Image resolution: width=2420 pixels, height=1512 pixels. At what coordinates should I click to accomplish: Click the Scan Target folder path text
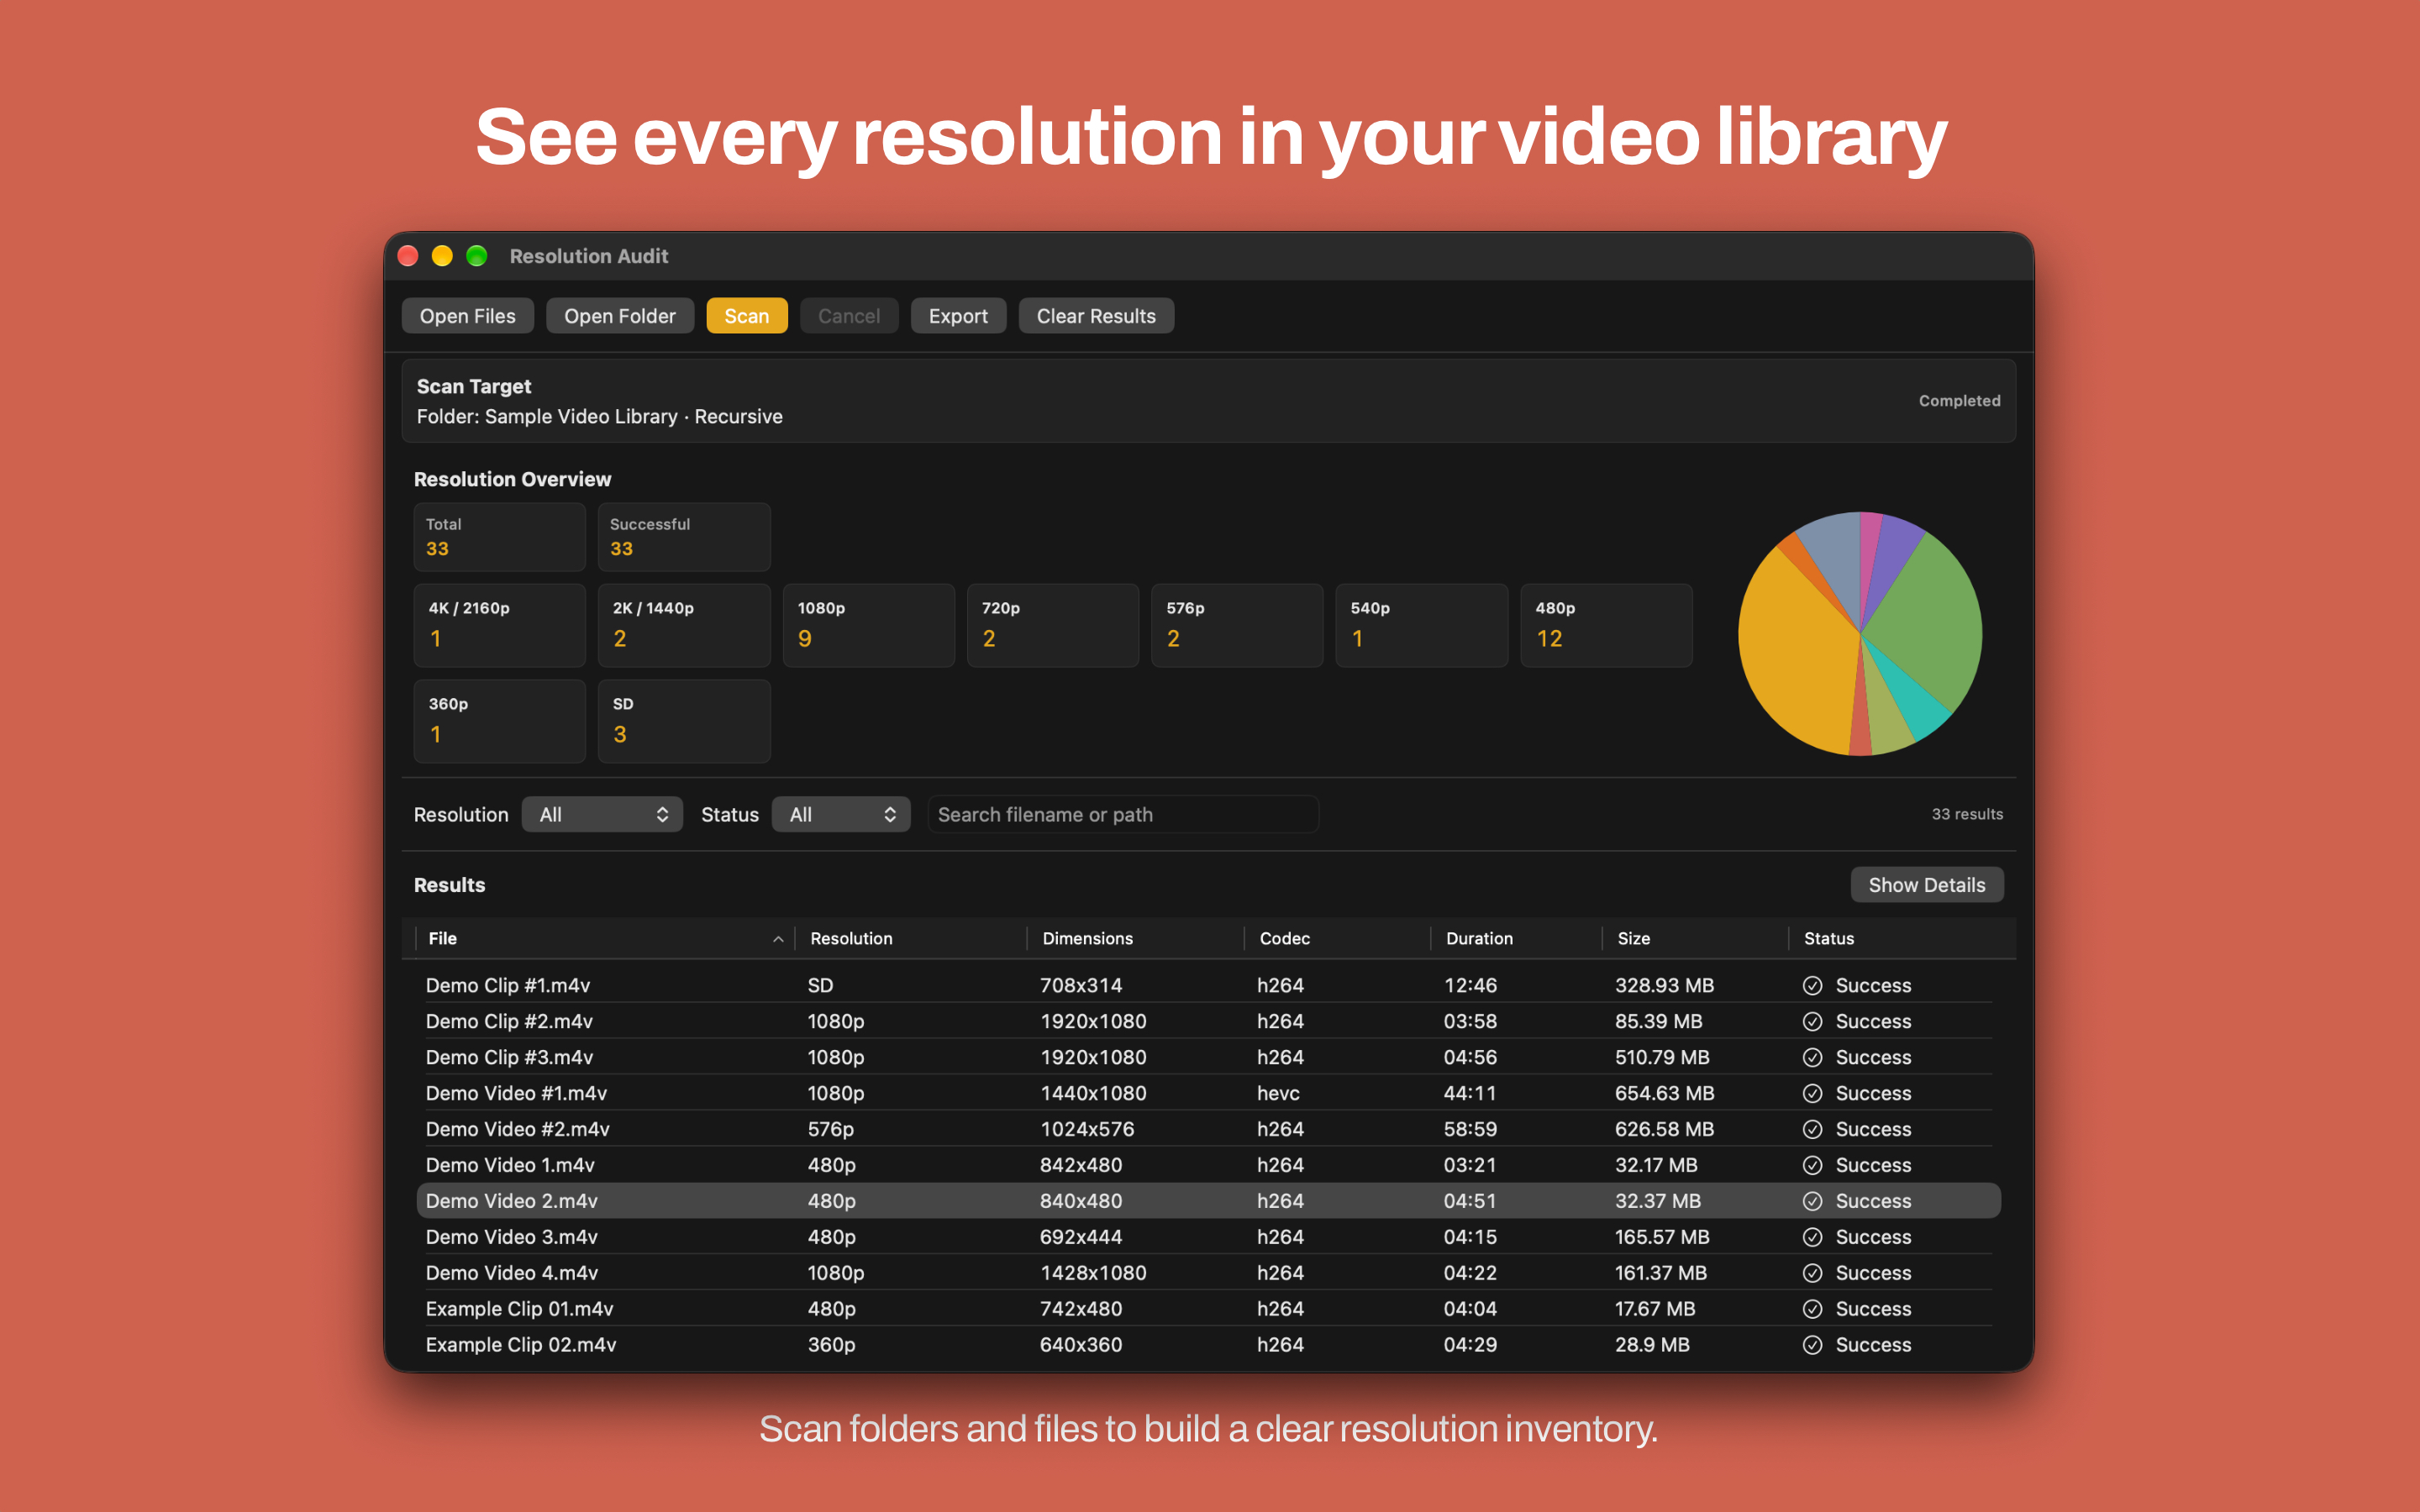pos(599,416)
